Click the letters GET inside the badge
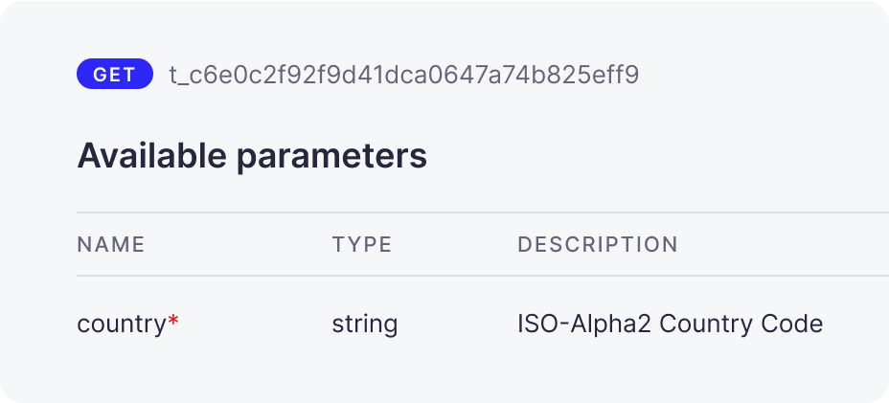This screenshot has height=403, width=889. pos(115,75)
